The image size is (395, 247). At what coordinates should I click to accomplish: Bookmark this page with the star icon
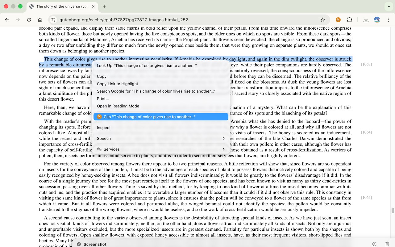pyautogui.click(x=323, y=20)
